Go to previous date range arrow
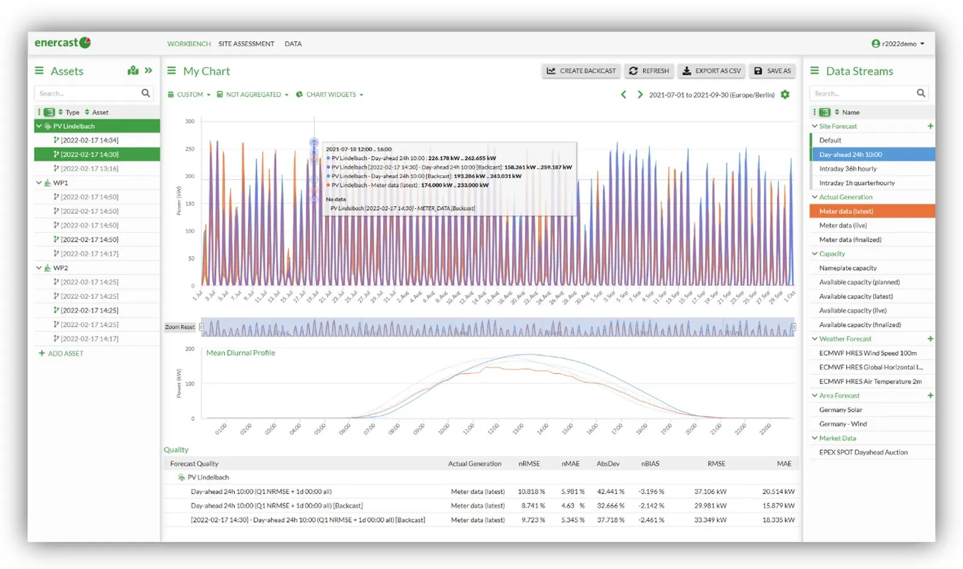This screenshot has width=963, height=569. click(x=624, y=95)
